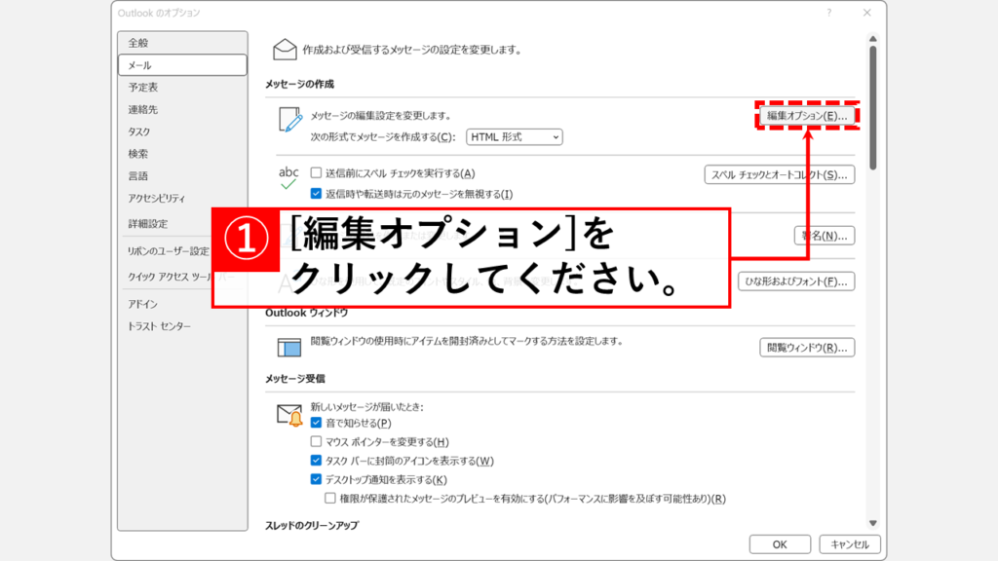Click the 次の形式でメッセージを作成する(C): label
Screen dimensions: 998x561
[383, 137]
